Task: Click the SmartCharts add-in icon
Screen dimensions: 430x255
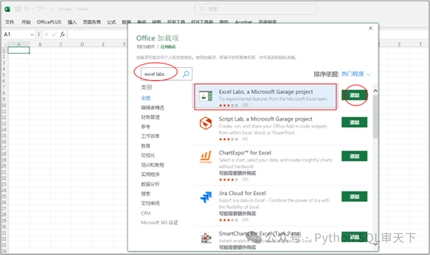Action: 206,238
